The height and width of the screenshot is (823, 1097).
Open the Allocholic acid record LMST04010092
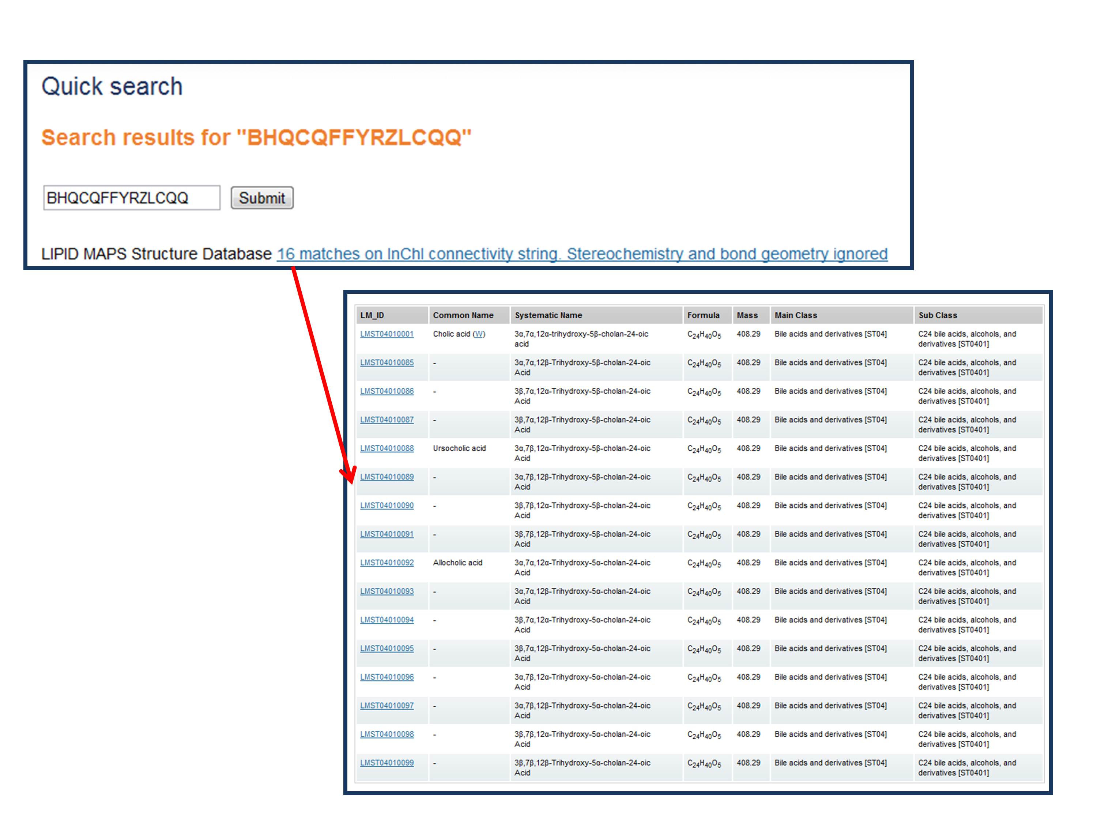(387, 563)
